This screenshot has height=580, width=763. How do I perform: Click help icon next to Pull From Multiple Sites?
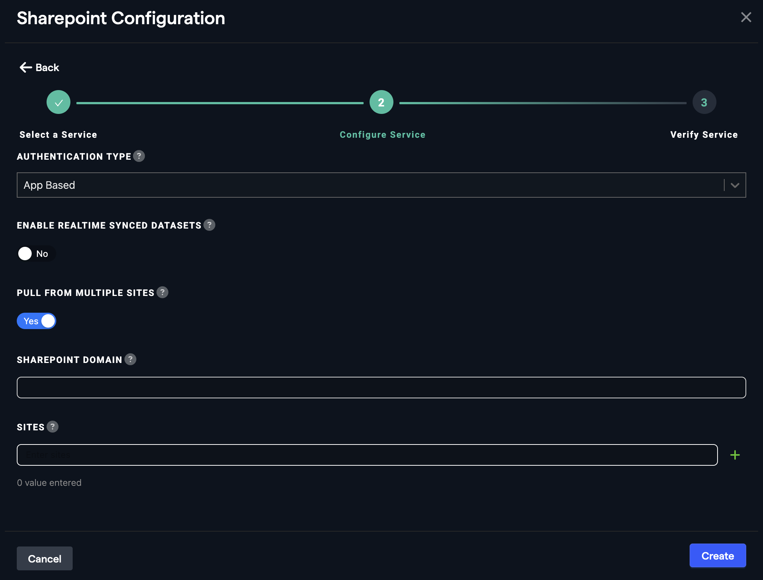click(162, 292)
